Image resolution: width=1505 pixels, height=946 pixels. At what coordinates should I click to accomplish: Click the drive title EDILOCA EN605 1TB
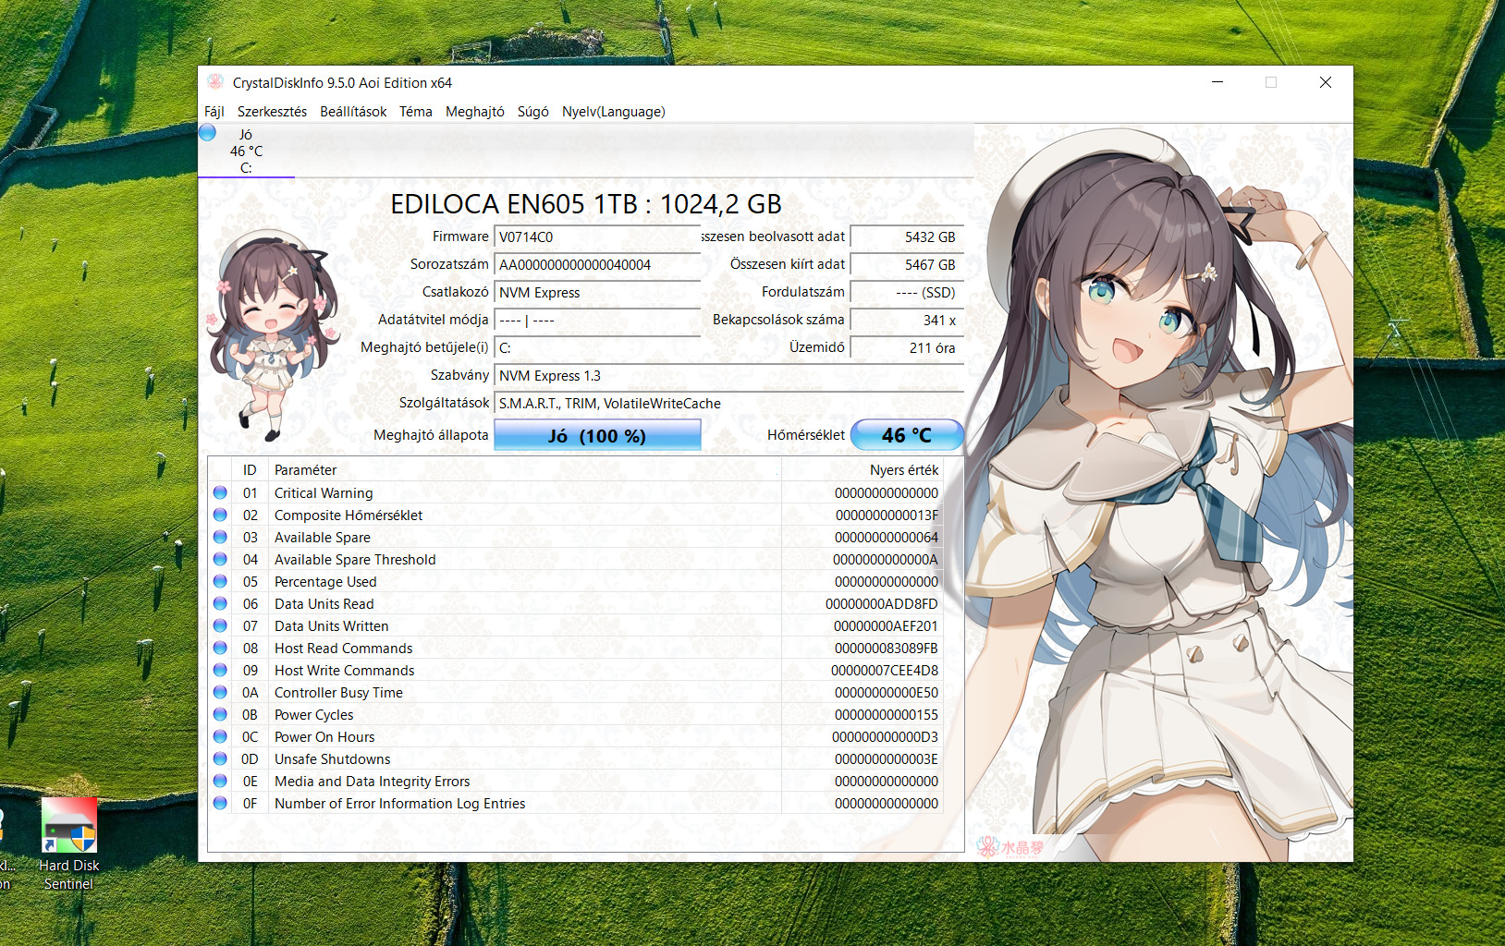[586, 204]
